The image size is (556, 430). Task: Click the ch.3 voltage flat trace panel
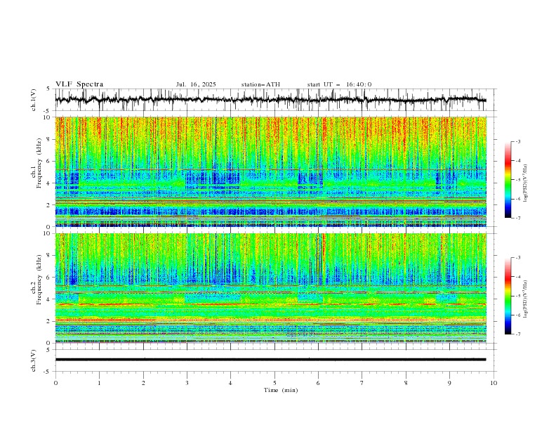pyautogui.click(x=276, y=360)
